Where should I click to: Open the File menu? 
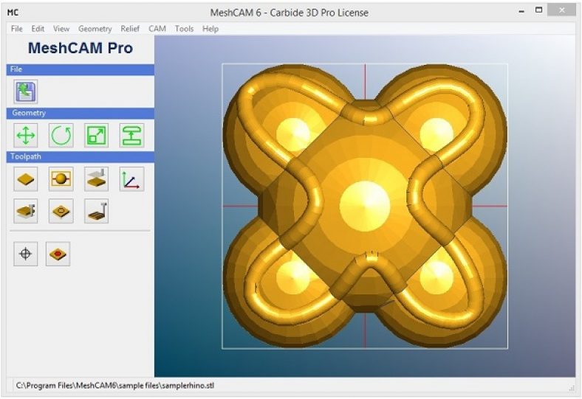(x=17, y=29)
